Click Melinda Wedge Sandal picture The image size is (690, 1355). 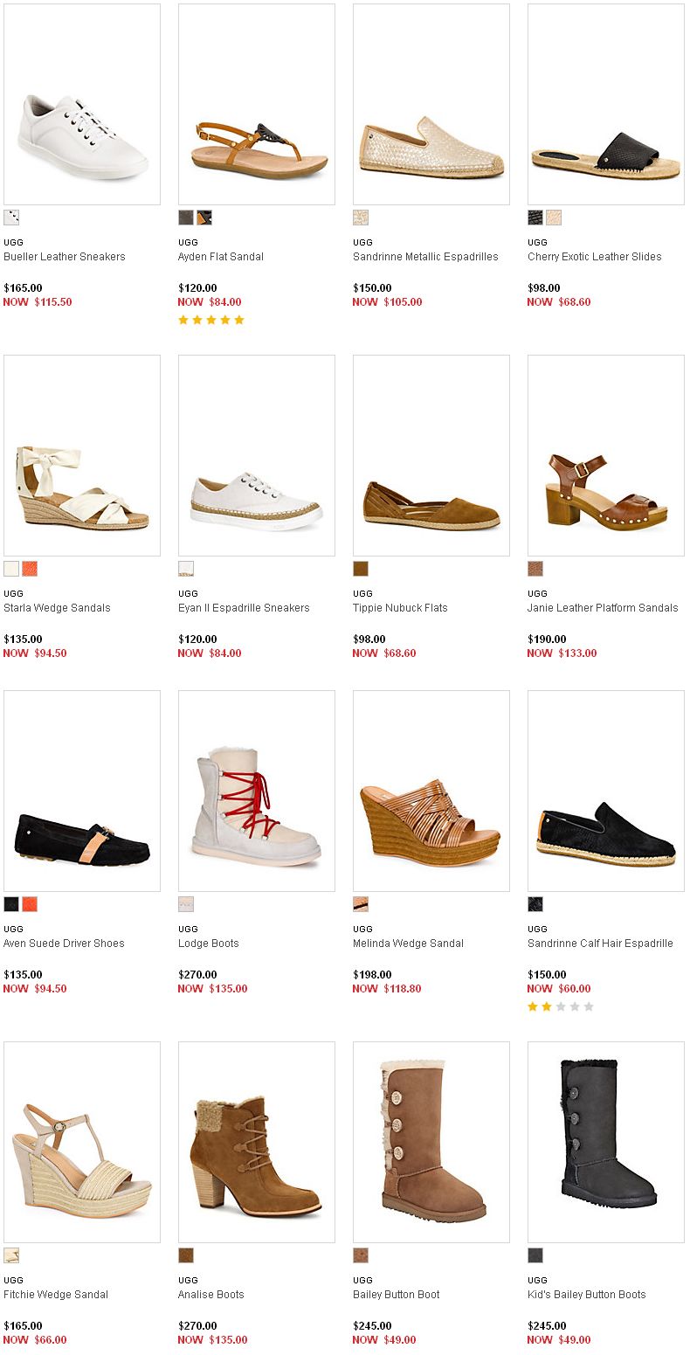[x=431, y=792]
